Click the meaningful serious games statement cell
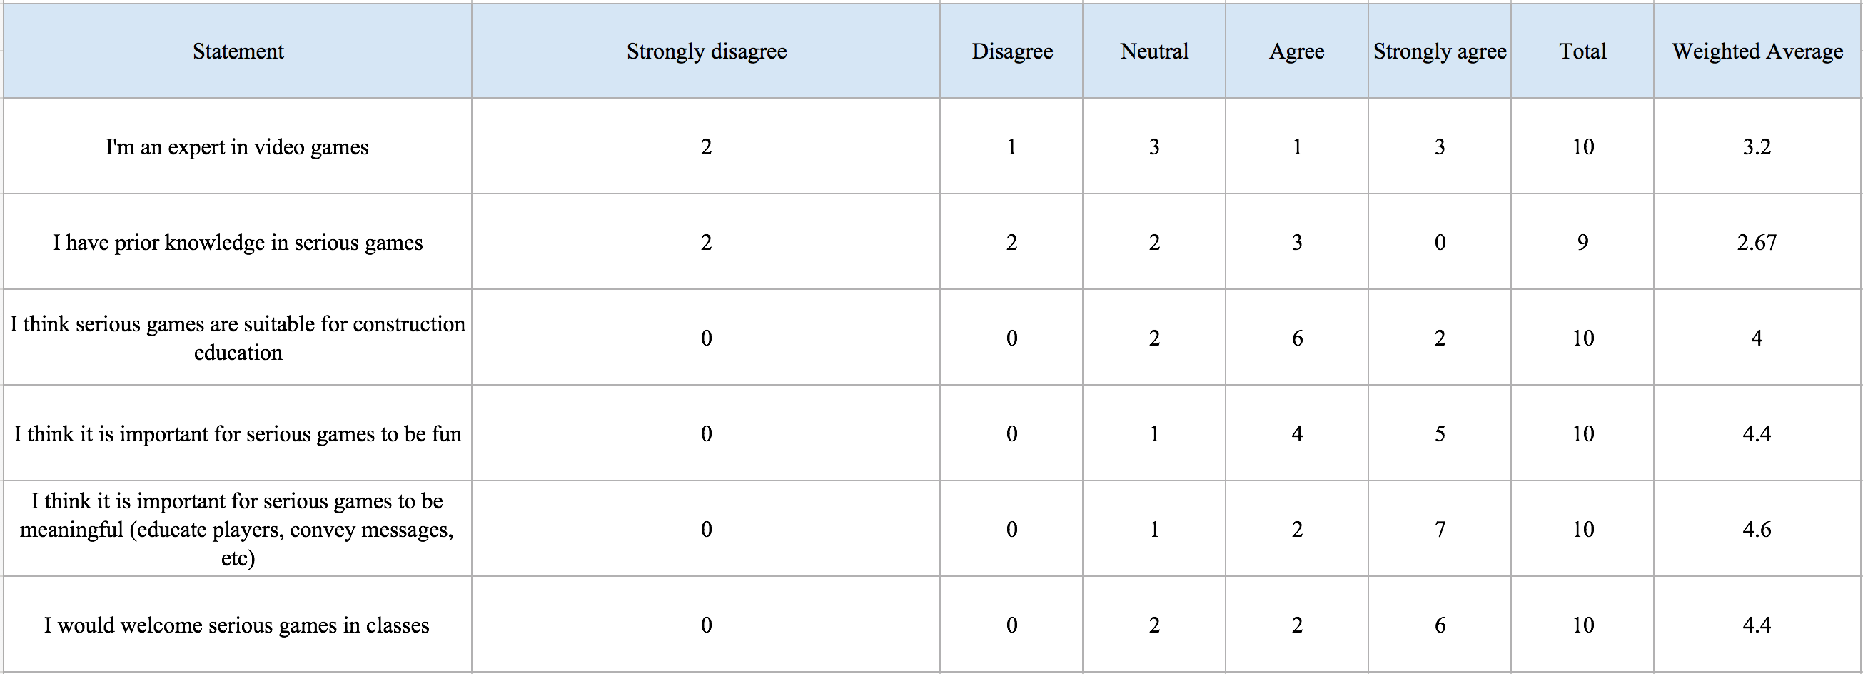Image resolution: width=1863 pixels, height=674 pixels. (238, 528)
